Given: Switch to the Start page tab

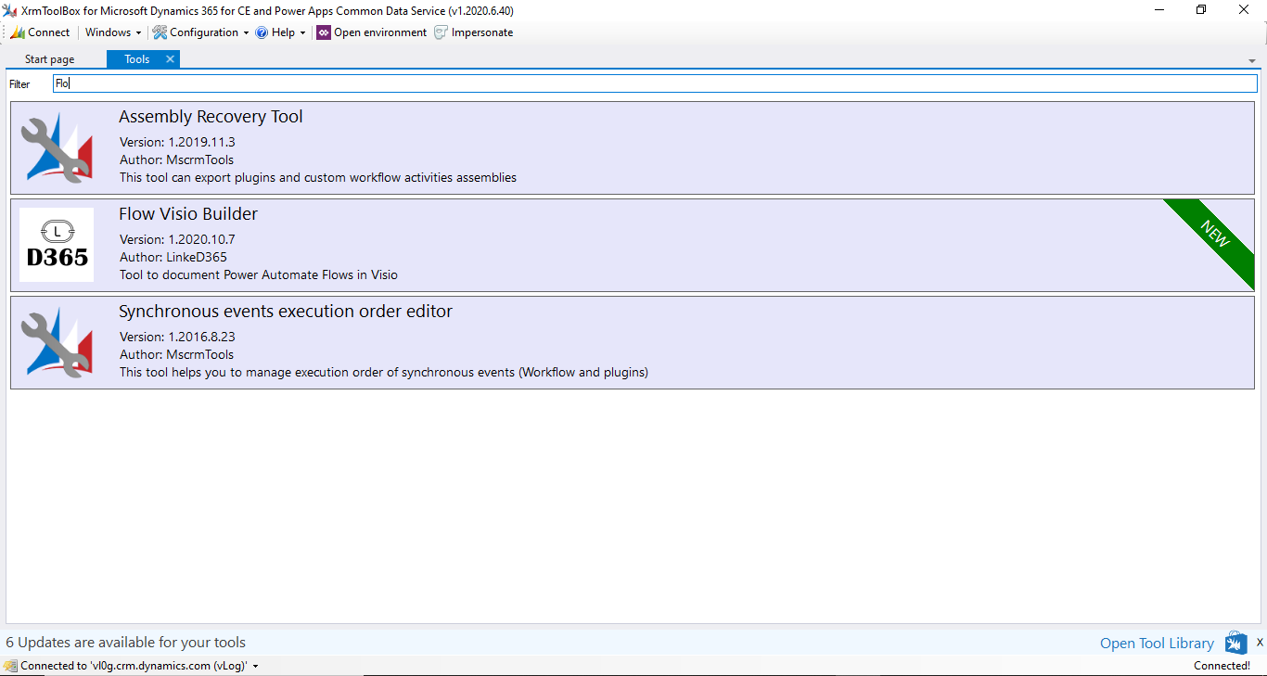Looking at the screenshot, I should (x=50, y=59).
